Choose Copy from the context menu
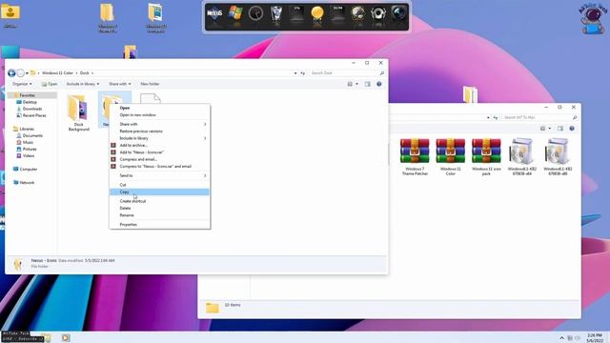This screenshot has width=610, height=343. [x=160, y=192]
